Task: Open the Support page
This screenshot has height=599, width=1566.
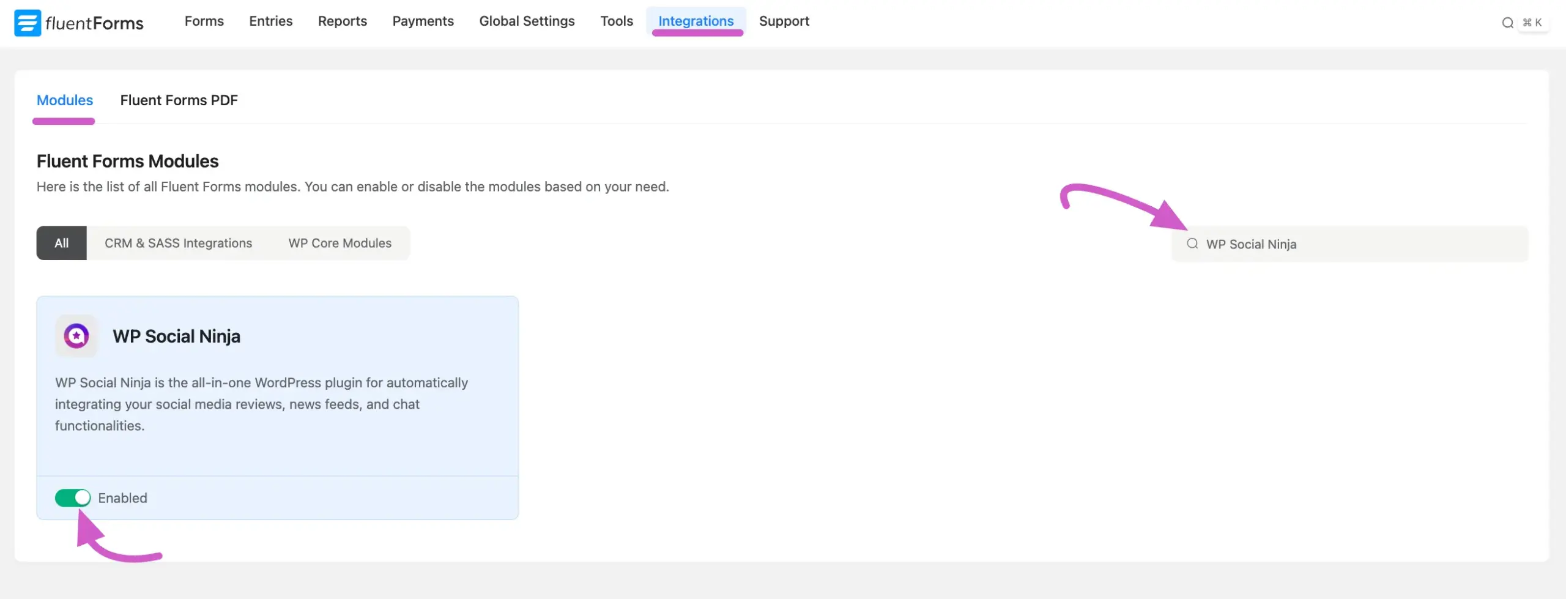Action: point(784,21)
